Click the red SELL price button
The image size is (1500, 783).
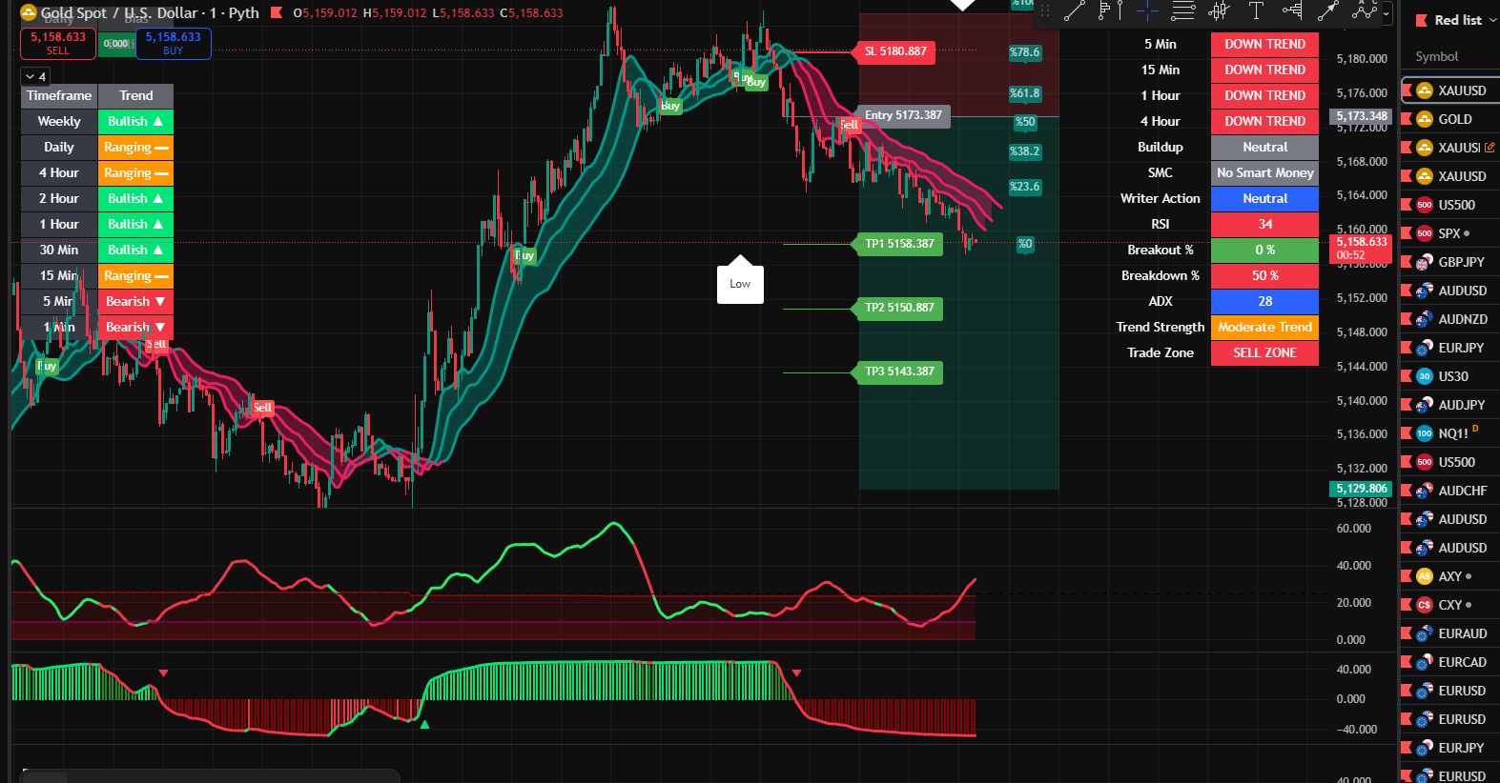(x=58, y=44)
